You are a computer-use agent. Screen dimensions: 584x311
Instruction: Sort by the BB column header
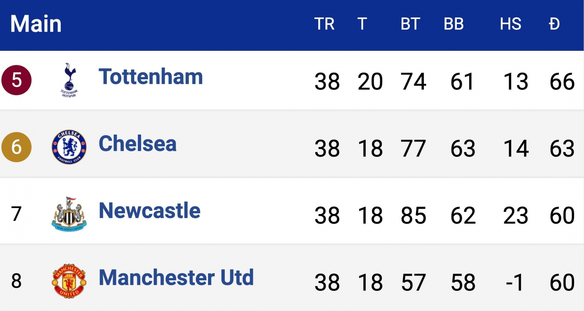[x=454, y=24]
